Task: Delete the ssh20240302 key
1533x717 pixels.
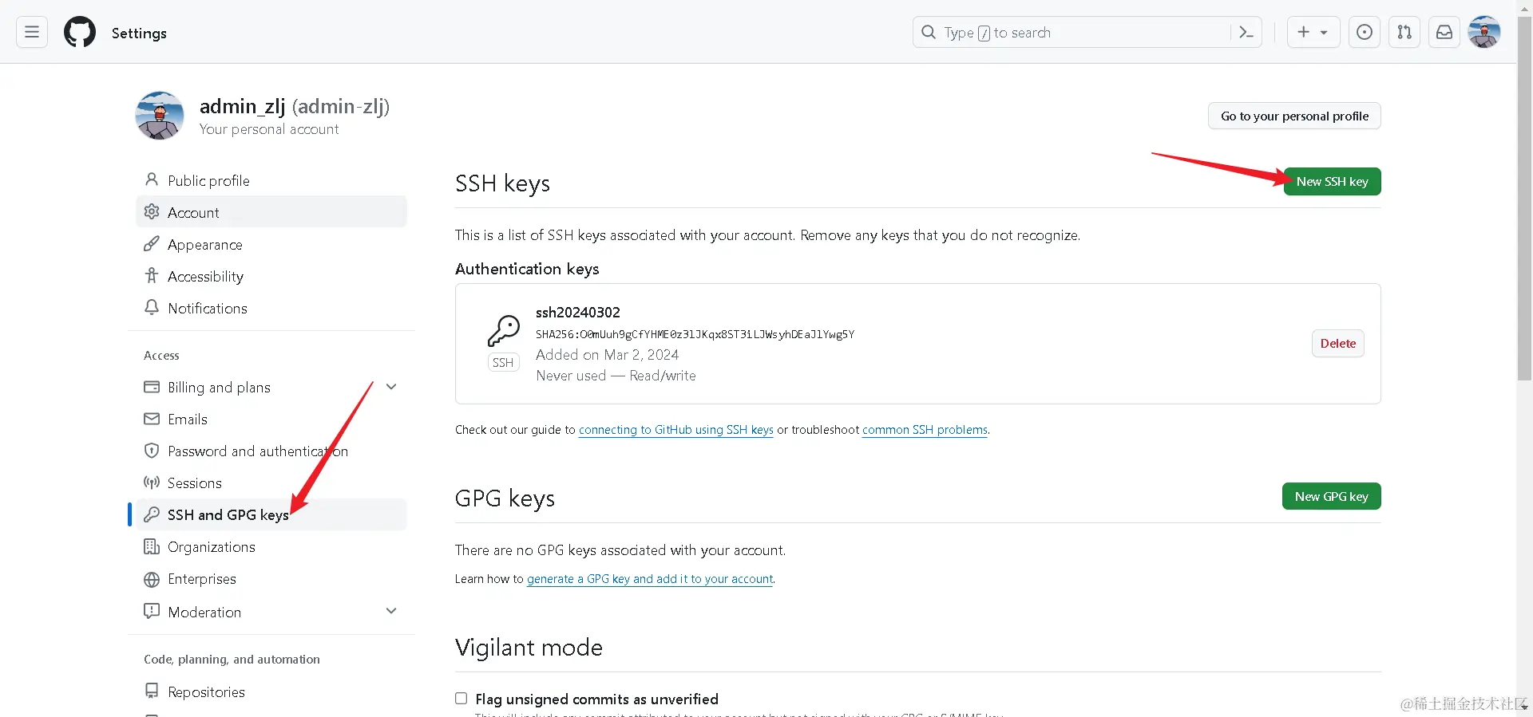Action: tap(1337, 344)
